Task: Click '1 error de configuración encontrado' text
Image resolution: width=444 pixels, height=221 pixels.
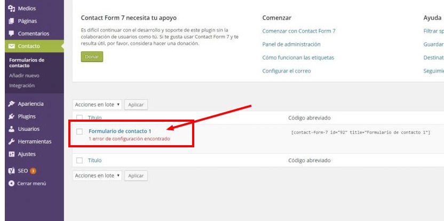Action: click(x=129, y=139)
